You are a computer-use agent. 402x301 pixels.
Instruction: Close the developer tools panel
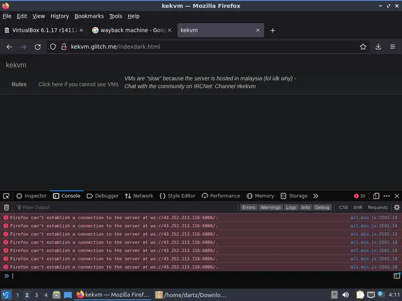tap(397, 196)
